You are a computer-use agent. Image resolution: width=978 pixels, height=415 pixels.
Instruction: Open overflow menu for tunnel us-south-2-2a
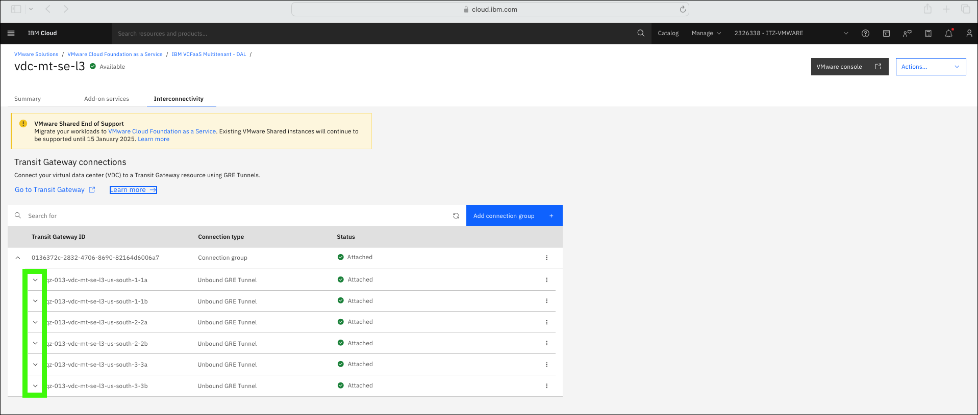pyautogui.click(x=546, y=322)
